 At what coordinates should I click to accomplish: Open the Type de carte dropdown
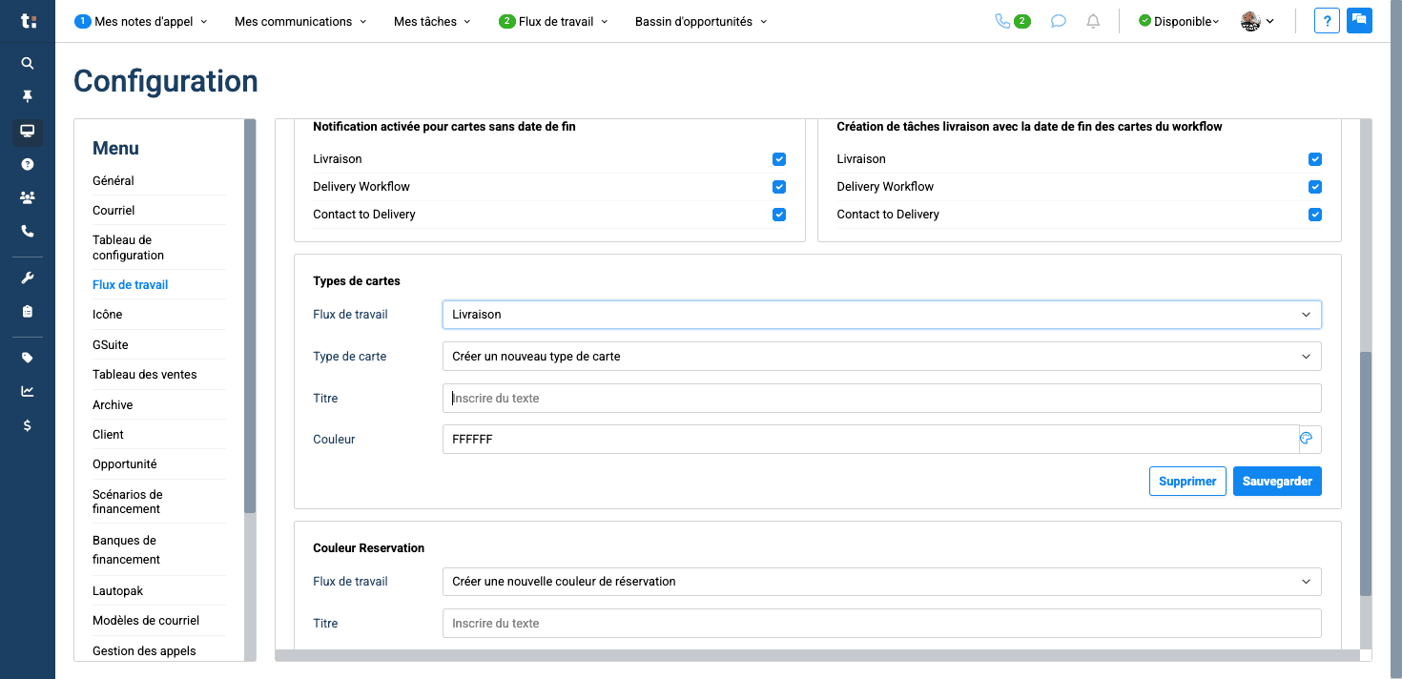(x=882, y=357)
